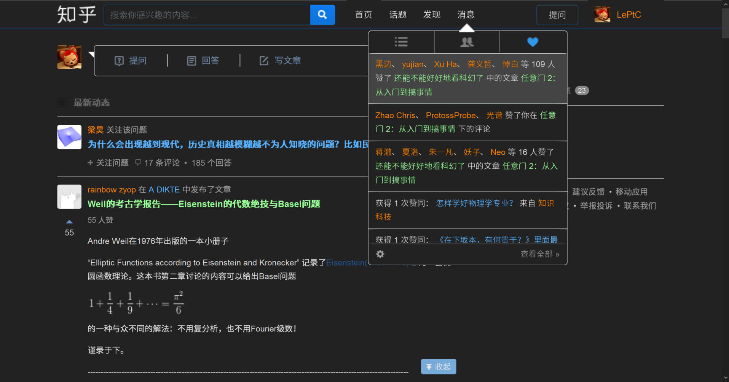Go to 首页 in navigation bar
Image resolution: width=729 pixels, height=382 pixels.
(364, 15)
